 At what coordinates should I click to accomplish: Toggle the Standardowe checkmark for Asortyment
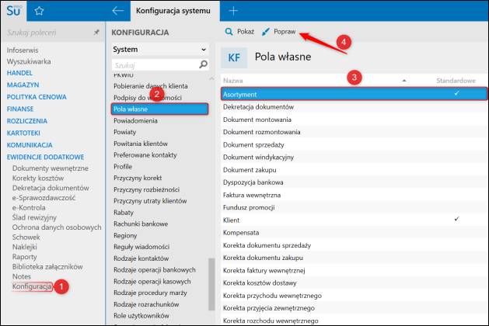pyautogui.click(x=456, y=93)
